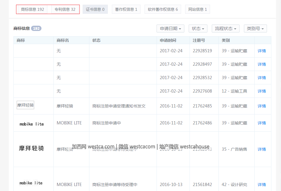281x191 pixels.
Task: Click the boxed 摩拜轻骑 trademark image
Action: pyautogui.click(x=25, y=105)
